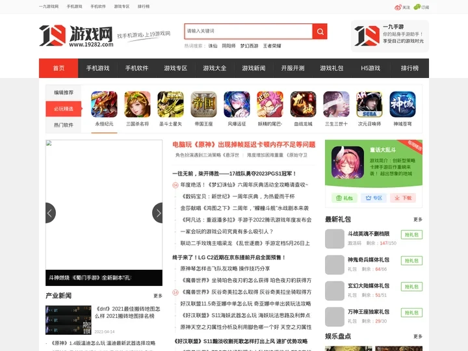Select the 热门软件 tab
The height and width of the screenshot is (351, 468).
click(x=64, y=125)
